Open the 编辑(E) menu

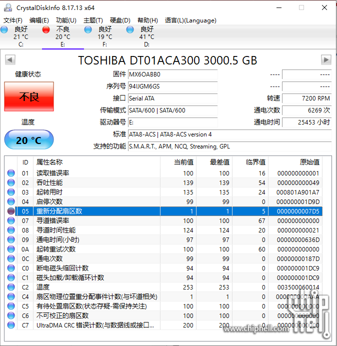pos(39,20)
